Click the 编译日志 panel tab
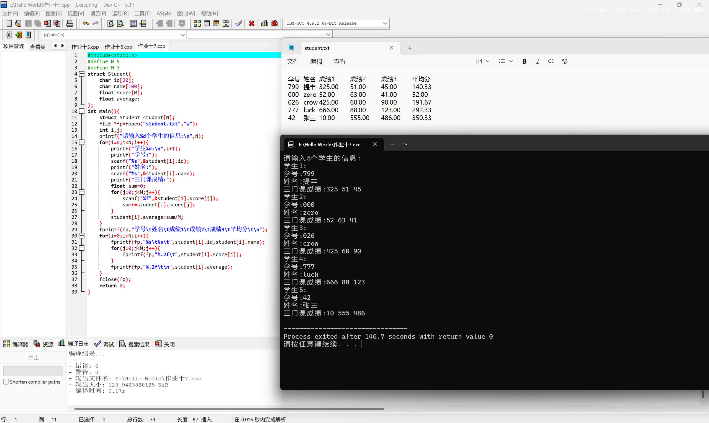Screen dimensions: 709x423 coord(74,344)
